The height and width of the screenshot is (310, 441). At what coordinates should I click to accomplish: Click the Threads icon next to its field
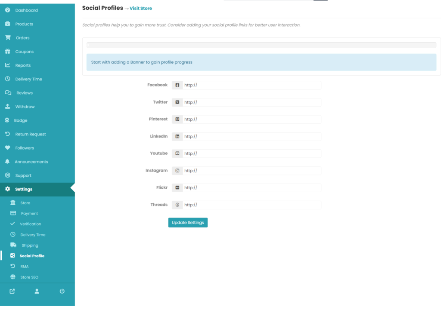point(177,205)
